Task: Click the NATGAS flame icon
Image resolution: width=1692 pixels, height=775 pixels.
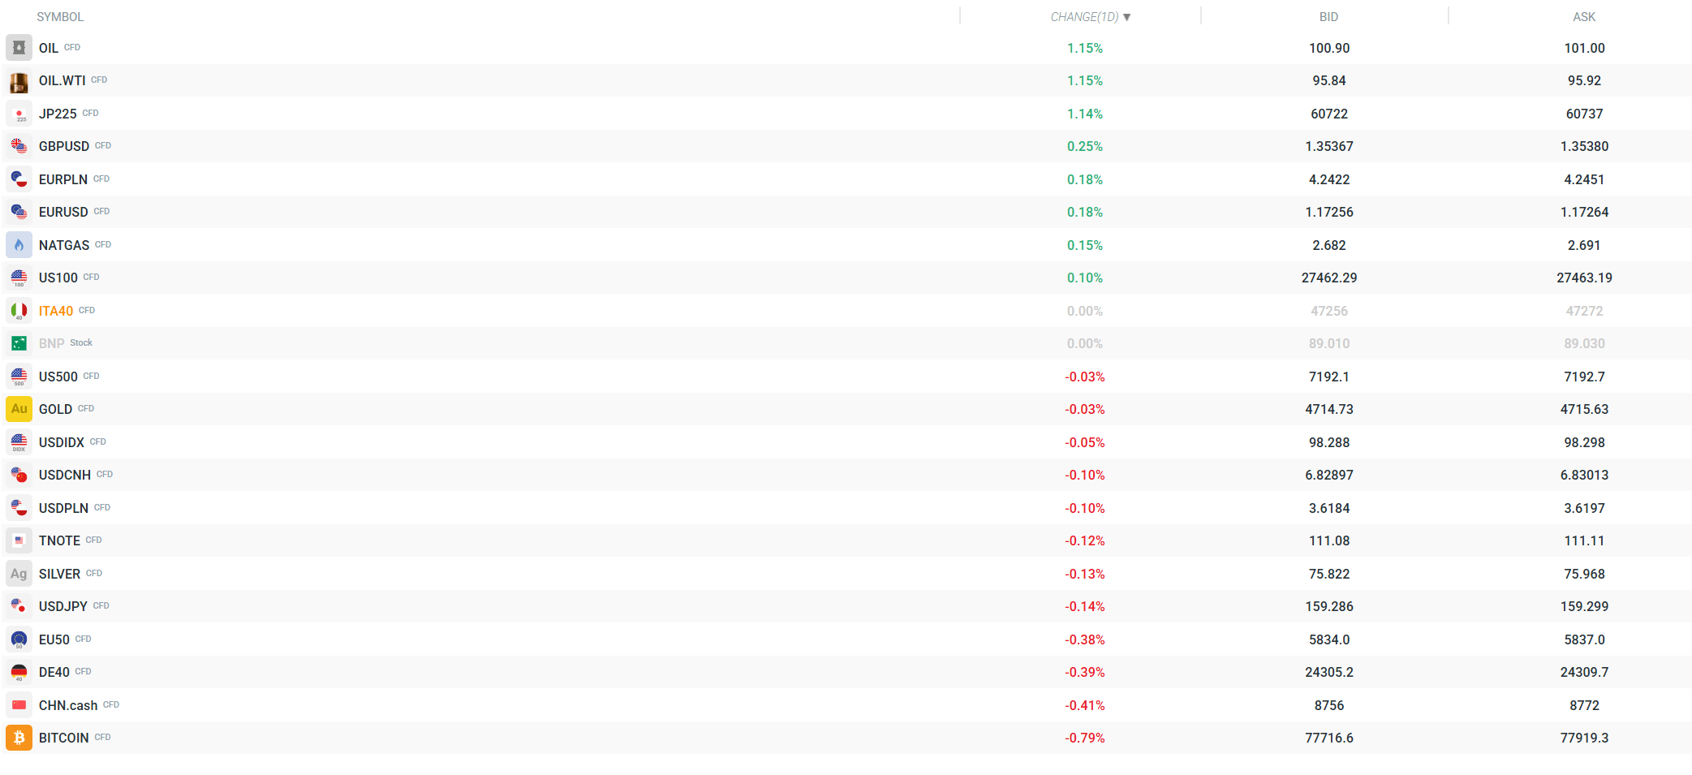Action: click(x=19, y=245)
